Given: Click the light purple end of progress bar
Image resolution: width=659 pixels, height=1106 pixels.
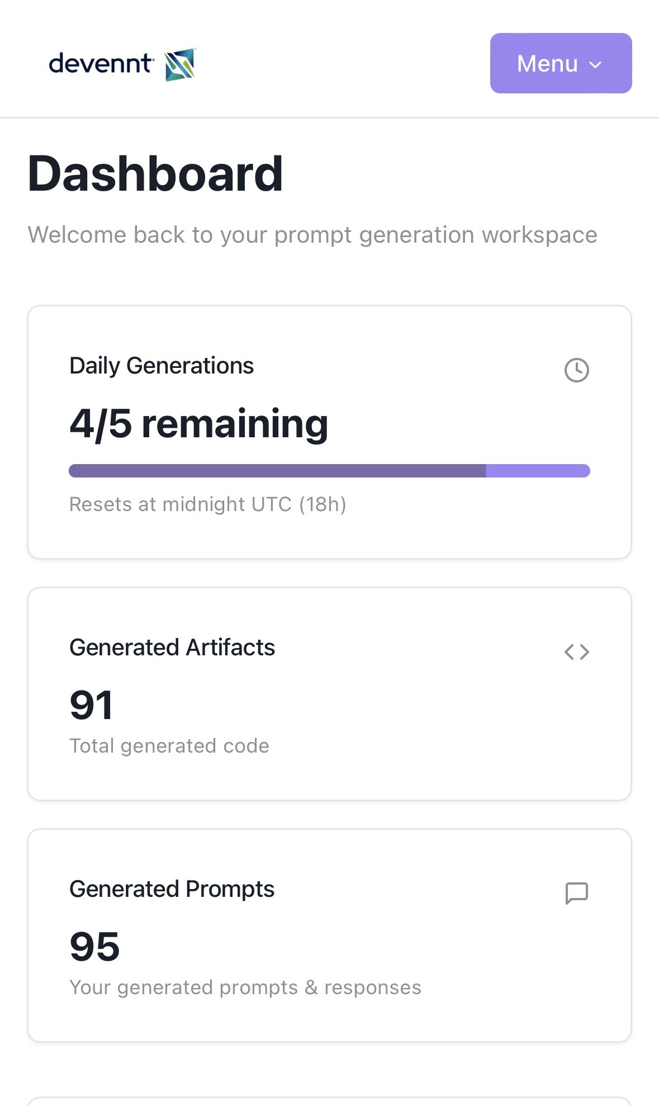Looking at the screenshot, I should tap(538, 471).
